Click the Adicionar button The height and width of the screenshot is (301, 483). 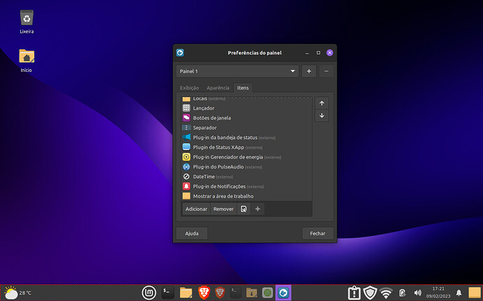196,209
